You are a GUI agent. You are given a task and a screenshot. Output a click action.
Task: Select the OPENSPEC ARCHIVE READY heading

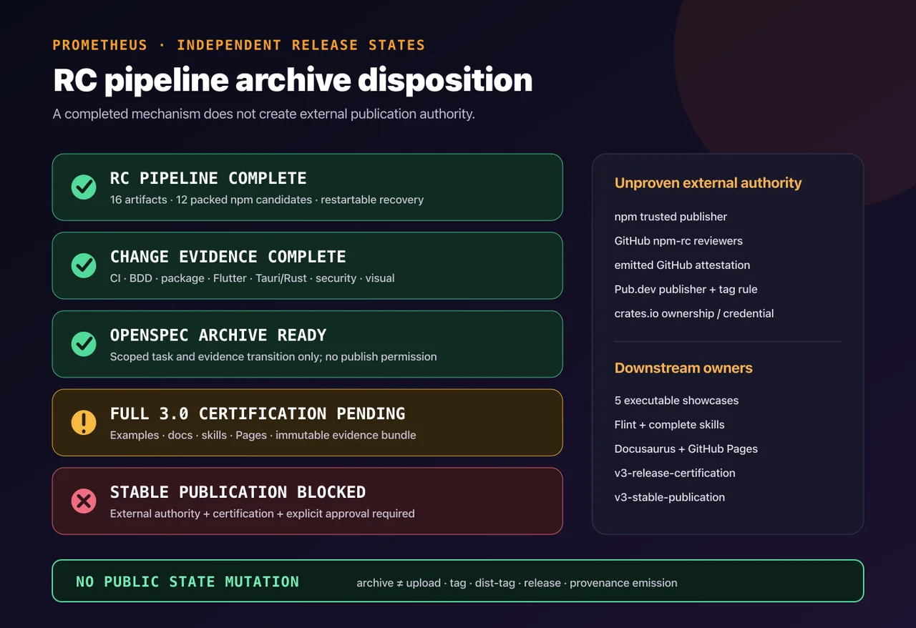point(218,335)
